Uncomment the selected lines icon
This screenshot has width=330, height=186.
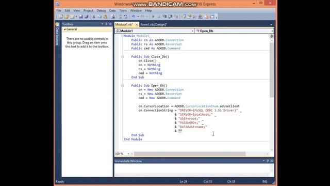pos(126,17)
